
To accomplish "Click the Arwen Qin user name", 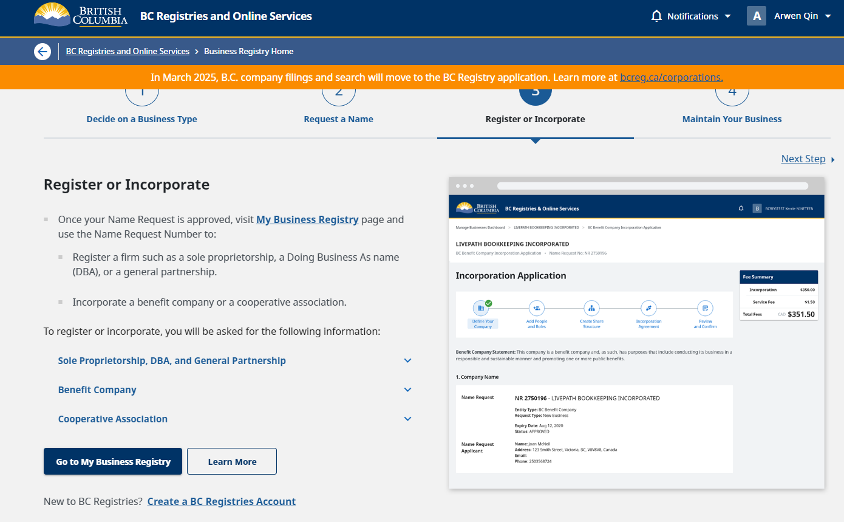I will point(796,16).
